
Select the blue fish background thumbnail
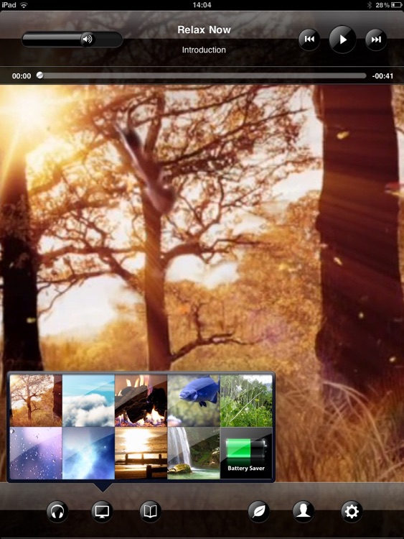point(194,401)
